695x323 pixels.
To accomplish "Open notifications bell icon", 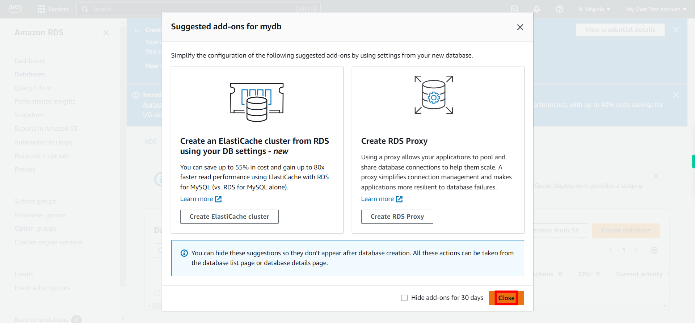I will [x=537, y=9].
